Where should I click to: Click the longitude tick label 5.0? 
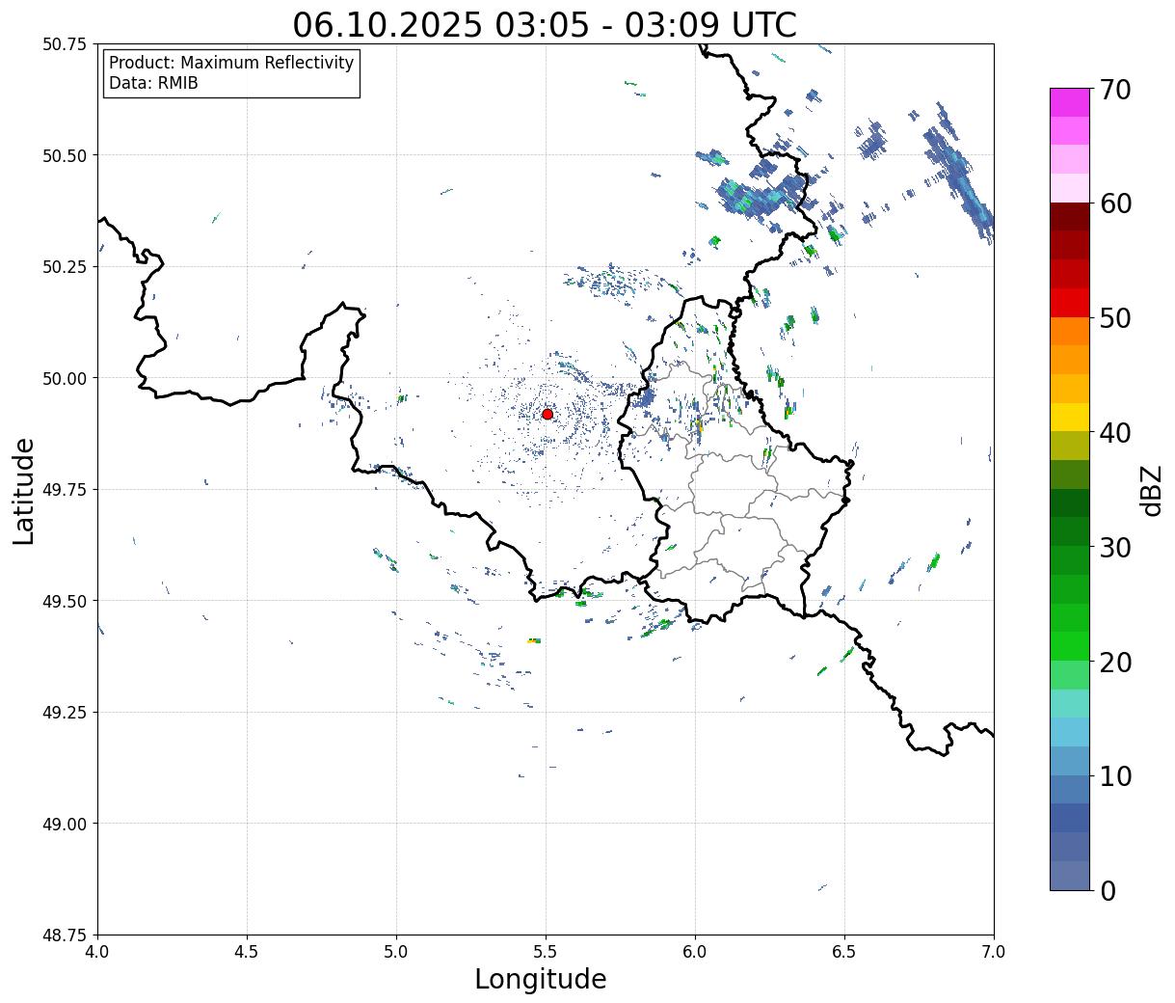point(396,952)
